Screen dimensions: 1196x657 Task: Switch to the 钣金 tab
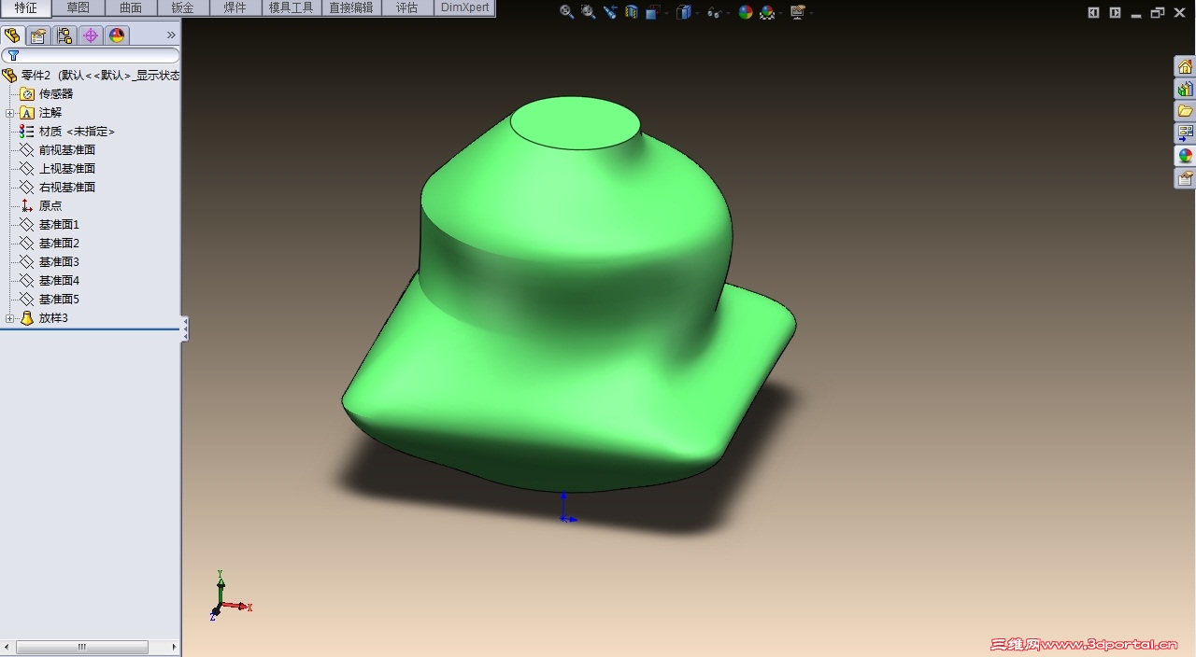click(183, 8)
